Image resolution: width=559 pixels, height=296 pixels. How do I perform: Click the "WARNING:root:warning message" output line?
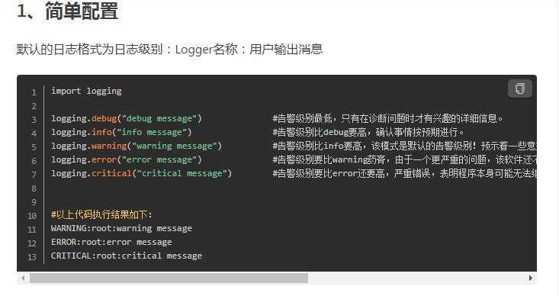[x=121, y=228]
